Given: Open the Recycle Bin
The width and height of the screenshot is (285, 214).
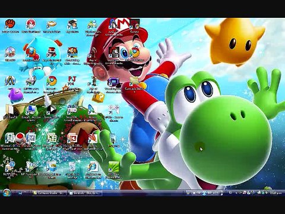Looking at the screenshot, I should (72, 166).
